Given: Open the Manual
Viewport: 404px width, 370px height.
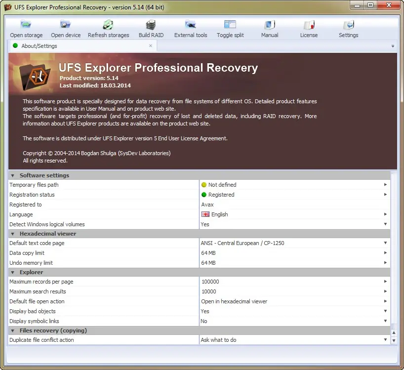Looking at the screenshot, I should (270, 29).
